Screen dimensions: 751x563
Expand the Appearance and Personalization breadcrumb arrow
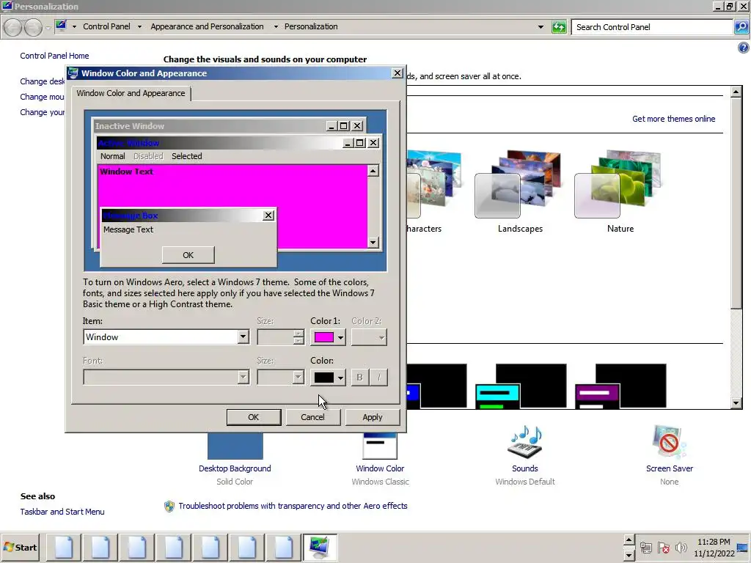point(276,27)
